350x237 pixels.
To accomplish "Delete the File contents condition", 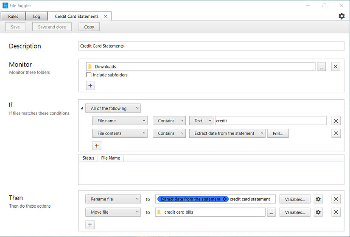I will pos(336,133).
